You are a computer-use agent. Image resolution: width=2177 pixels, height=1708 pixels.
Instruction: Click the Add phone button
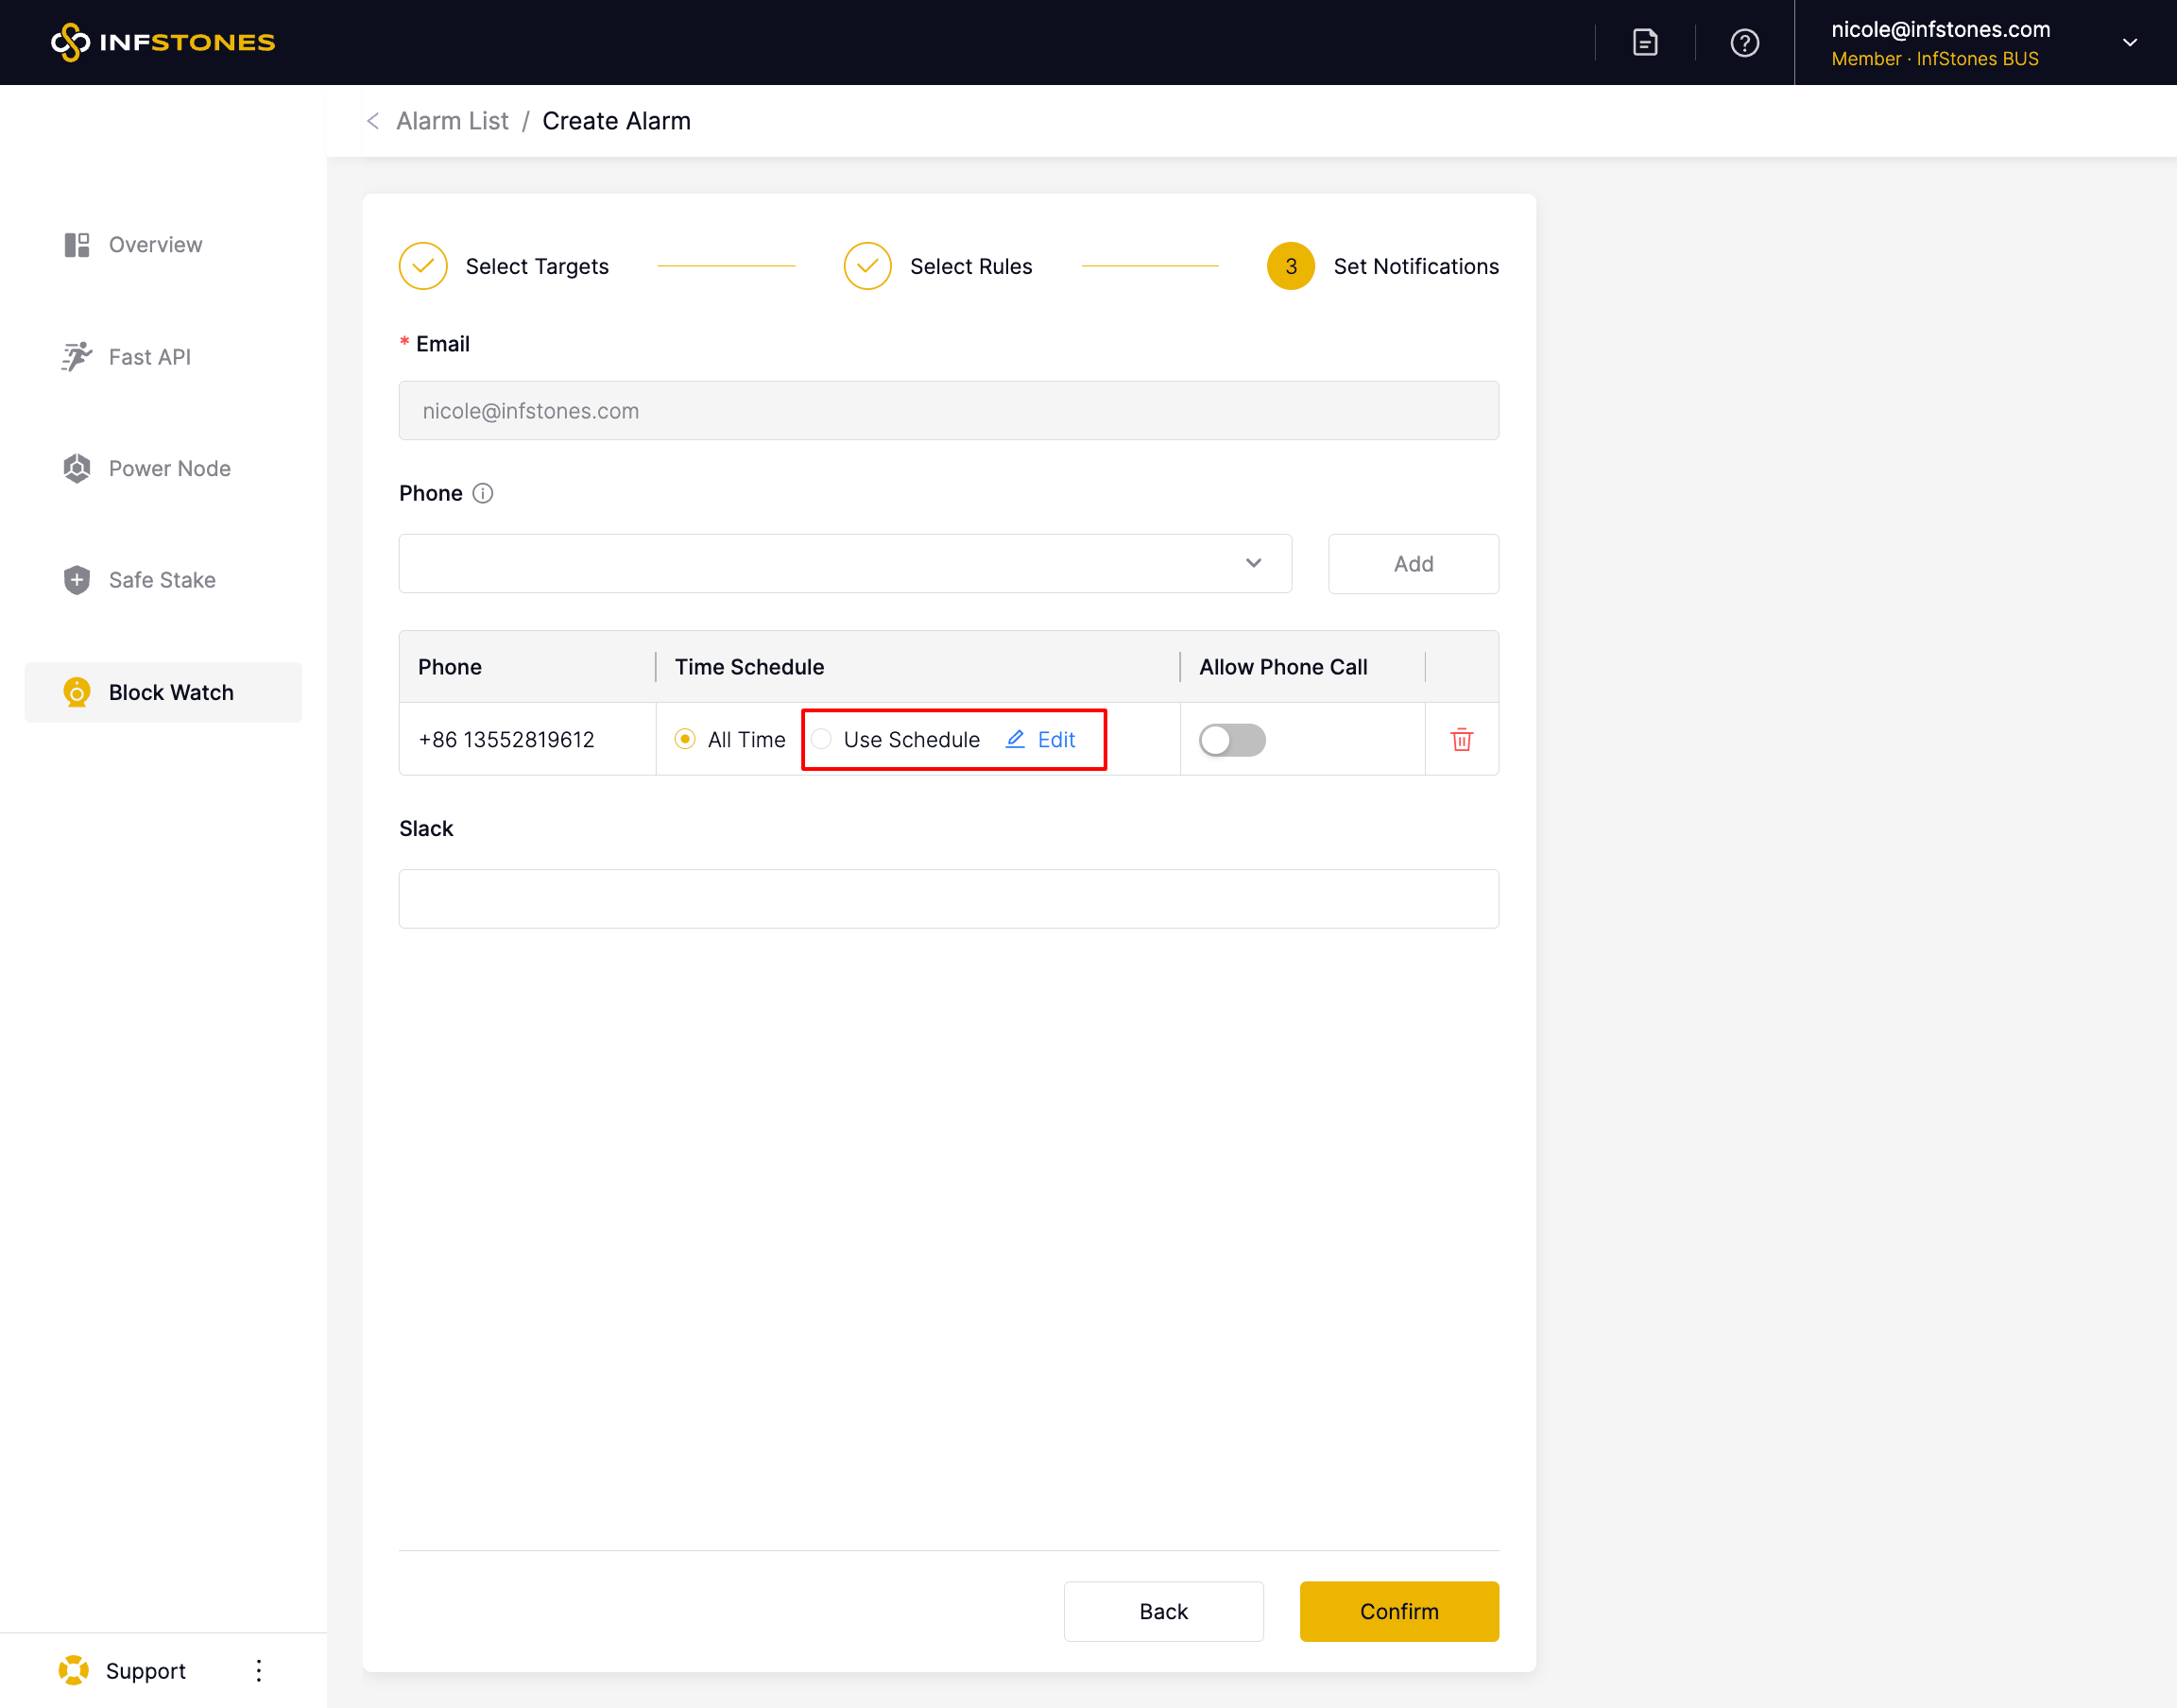point(1412,563)
